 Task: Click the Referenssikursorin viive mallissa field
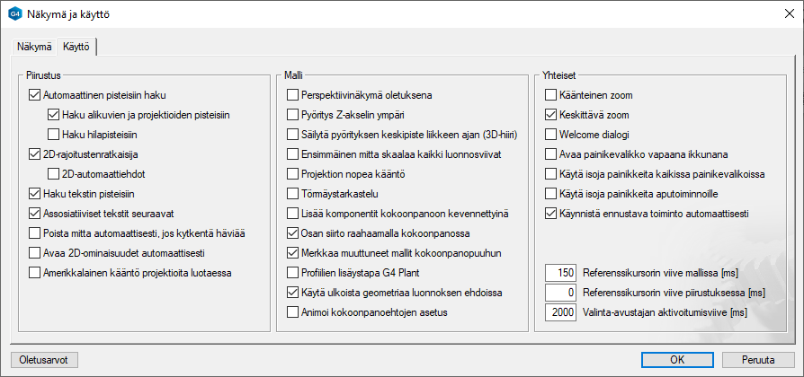click(560, 272)
